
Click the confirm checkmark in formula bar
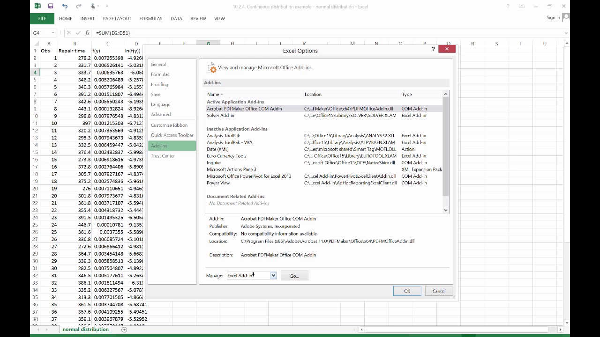click(x=78, y=33)
